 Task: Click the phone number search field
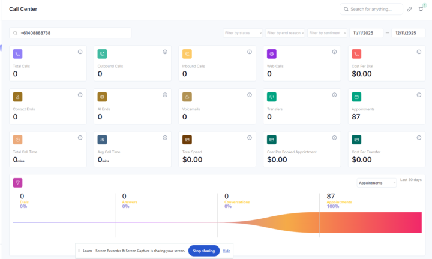click(x=70, y=33)
